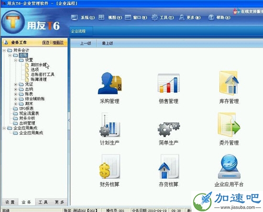Collapse the 设置 tree node

click(x=16, y=60)
